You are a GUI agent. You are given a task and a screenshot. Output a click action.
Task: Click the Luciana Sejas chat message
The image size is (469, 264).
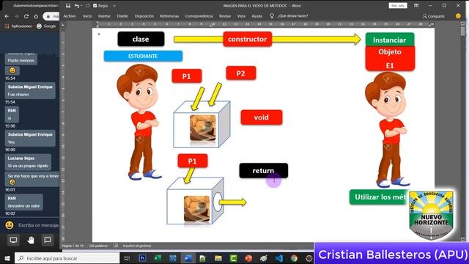tap(28, 162)
